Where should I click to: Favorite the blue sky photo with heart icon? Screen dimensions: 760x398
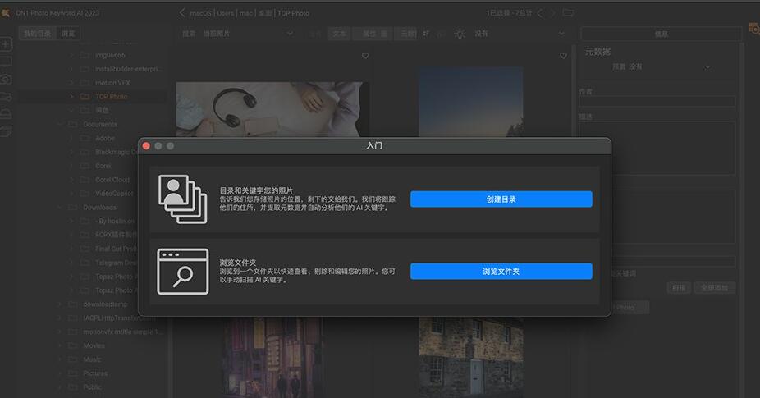tap(563, 56)
